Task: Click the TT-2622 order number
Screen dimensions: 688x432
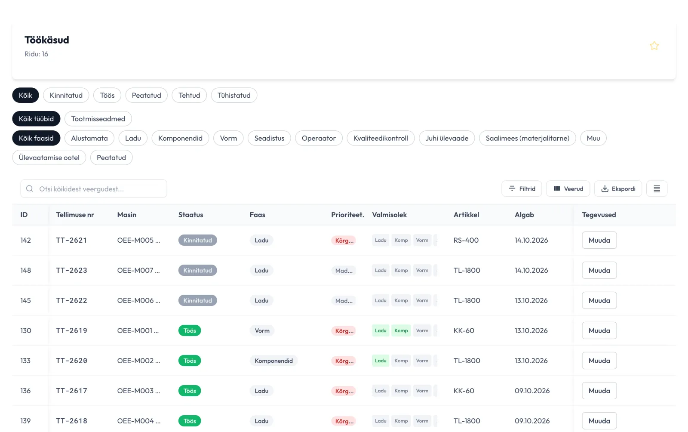Action: 71,300
